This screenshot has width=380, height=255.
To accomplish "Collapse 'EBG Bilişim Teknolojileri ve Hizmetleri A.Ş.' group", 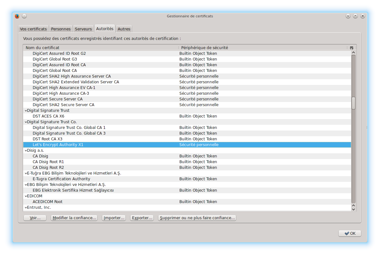I will coord(26,185).
